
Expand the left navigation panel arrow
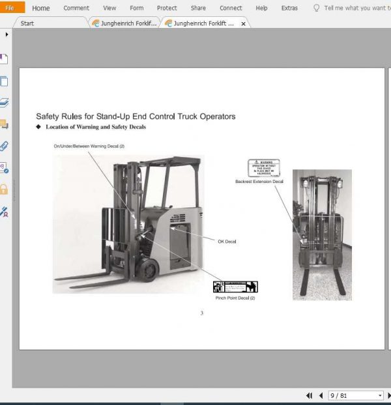(7, 34)
